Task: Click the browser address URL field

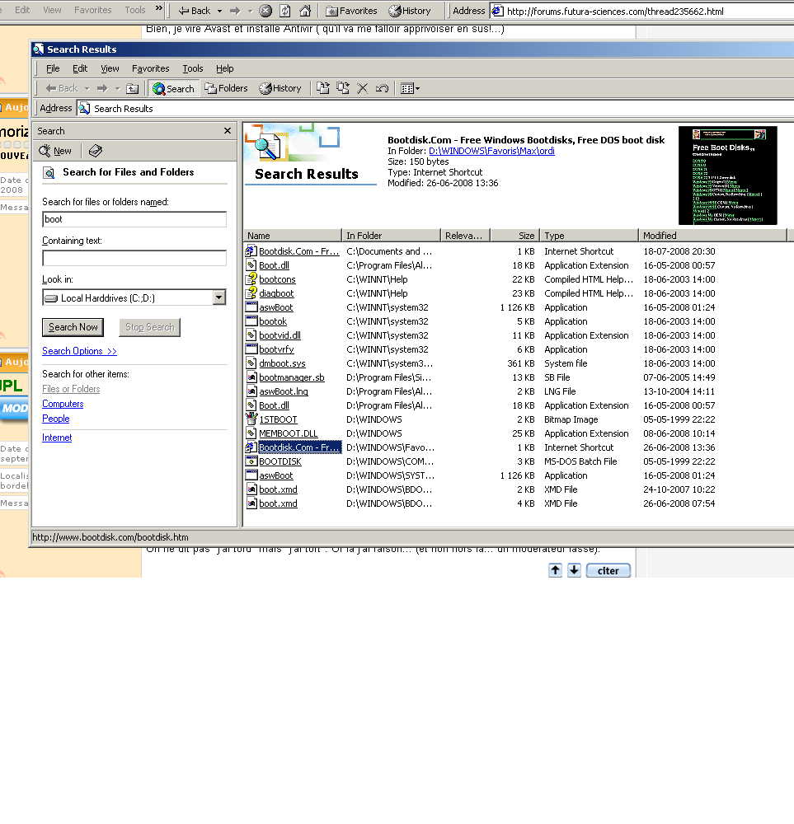Action: (x=641, y=11)
